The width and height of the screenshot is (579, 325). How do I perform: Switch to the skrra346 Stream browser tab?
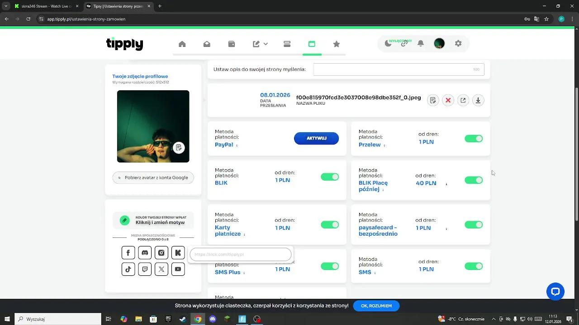43,6
